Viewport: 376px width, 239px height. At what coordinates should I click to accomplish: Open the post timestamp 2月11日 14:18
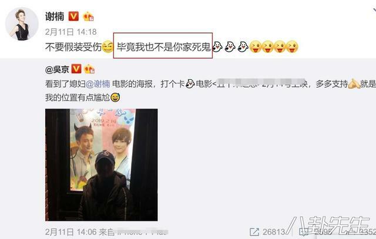(x=70, y=32)
